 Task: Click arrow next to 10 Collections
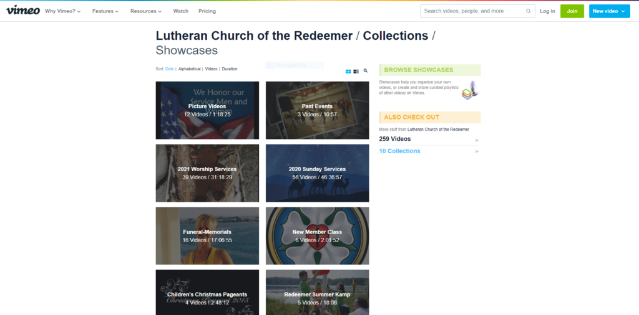(x=477, y=152)
